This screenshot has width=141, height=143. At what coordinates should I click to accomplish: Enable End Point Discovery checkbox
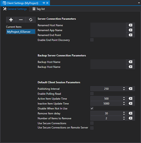(x=92, y=40)
